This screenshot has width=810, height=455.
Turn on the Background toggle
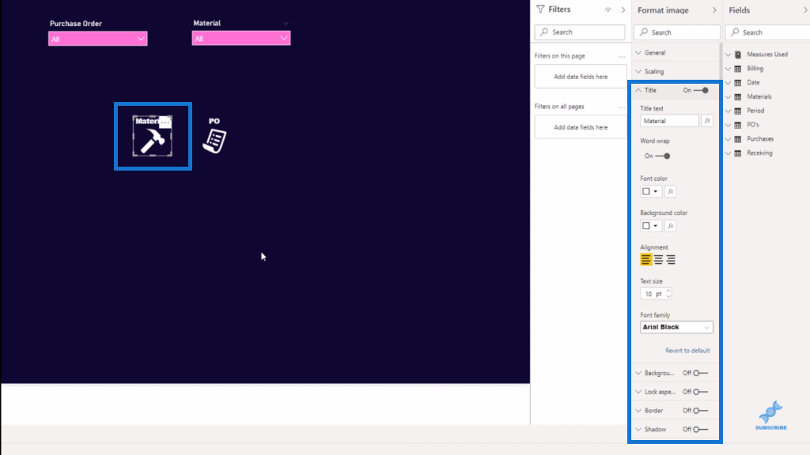[701, 373]
